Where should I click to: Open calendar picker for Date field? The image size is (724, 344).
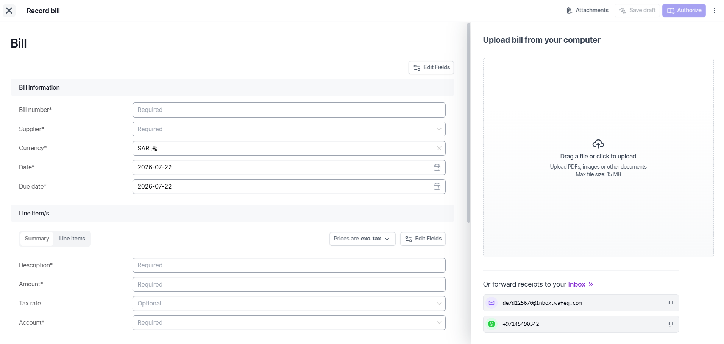point(437,167)
